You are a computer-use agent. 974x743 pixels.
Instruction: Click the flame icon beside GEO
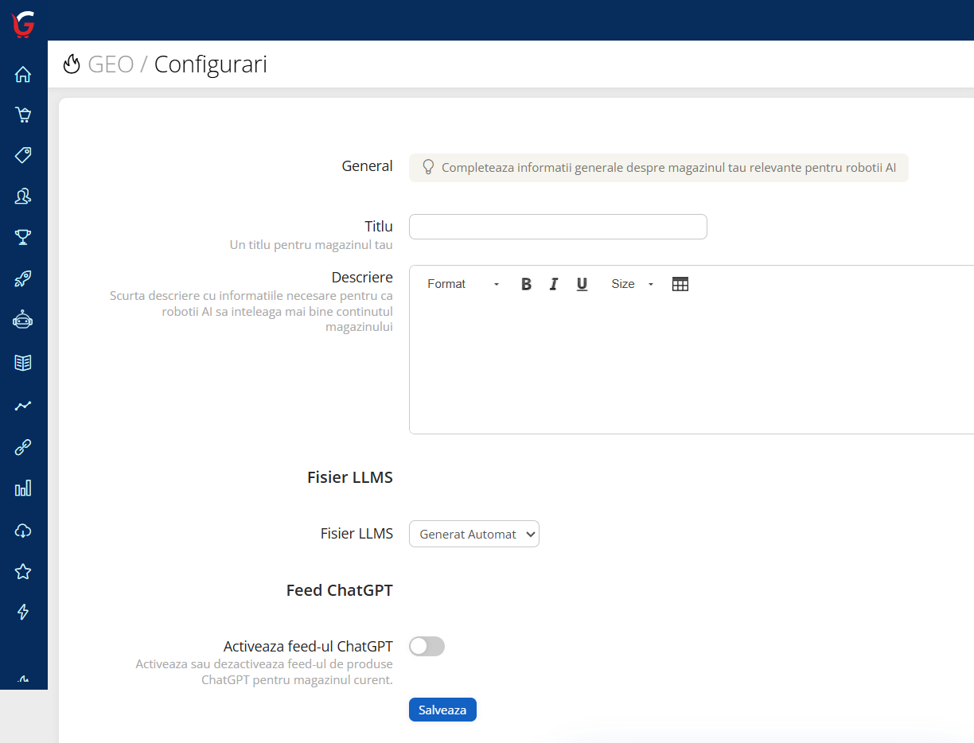coord(72,64)
